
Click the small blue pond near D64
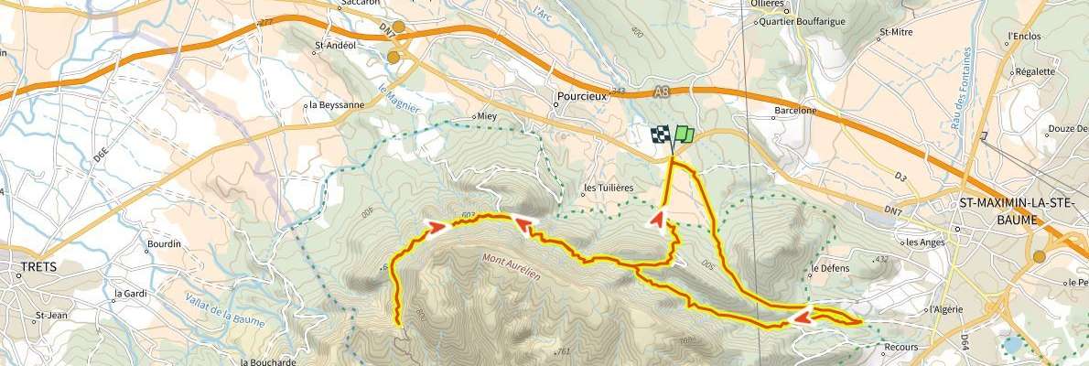point(1013,344)
